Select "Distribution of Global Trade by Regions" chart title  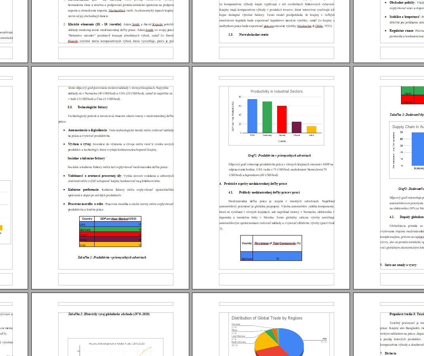[266, 318]
